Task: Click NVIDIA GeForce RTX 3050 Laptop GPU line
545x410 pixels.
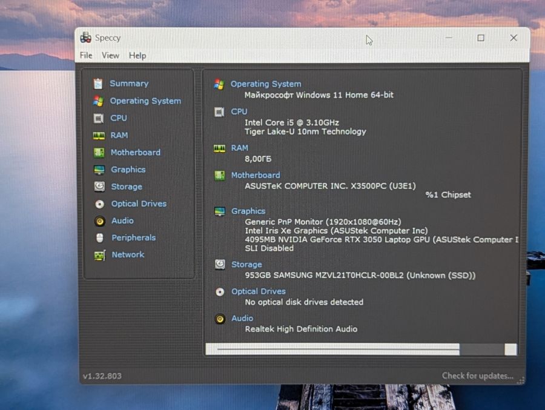Action: [x=381, y=240]
